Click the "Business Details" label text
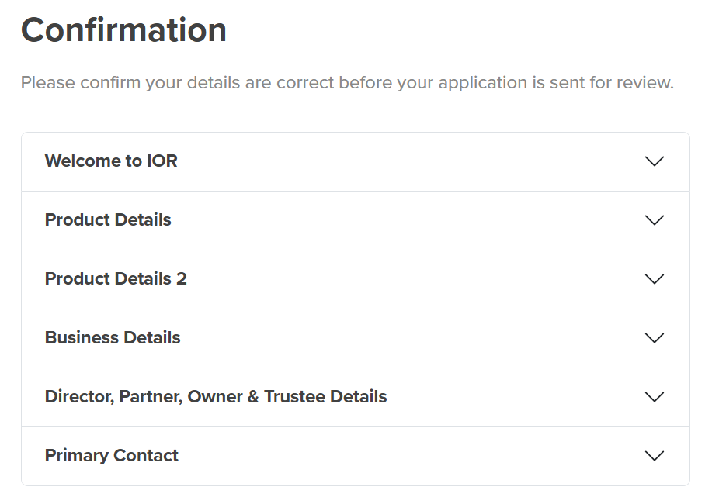 pos(113,338)
